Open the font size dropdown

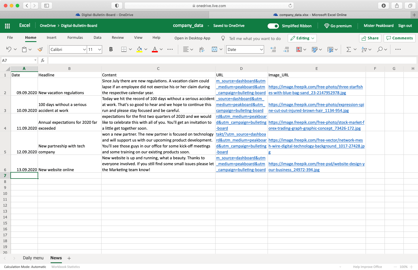(x=99, y=49)
